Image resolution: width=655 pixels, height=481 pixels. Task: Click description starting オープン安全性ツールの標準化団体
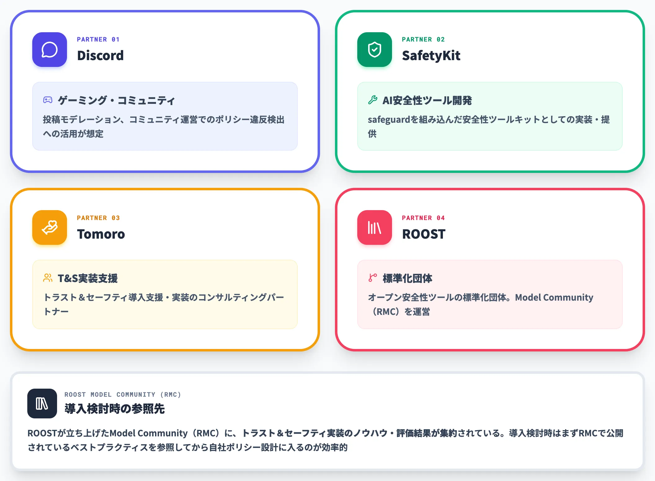(x=480, y=304)
